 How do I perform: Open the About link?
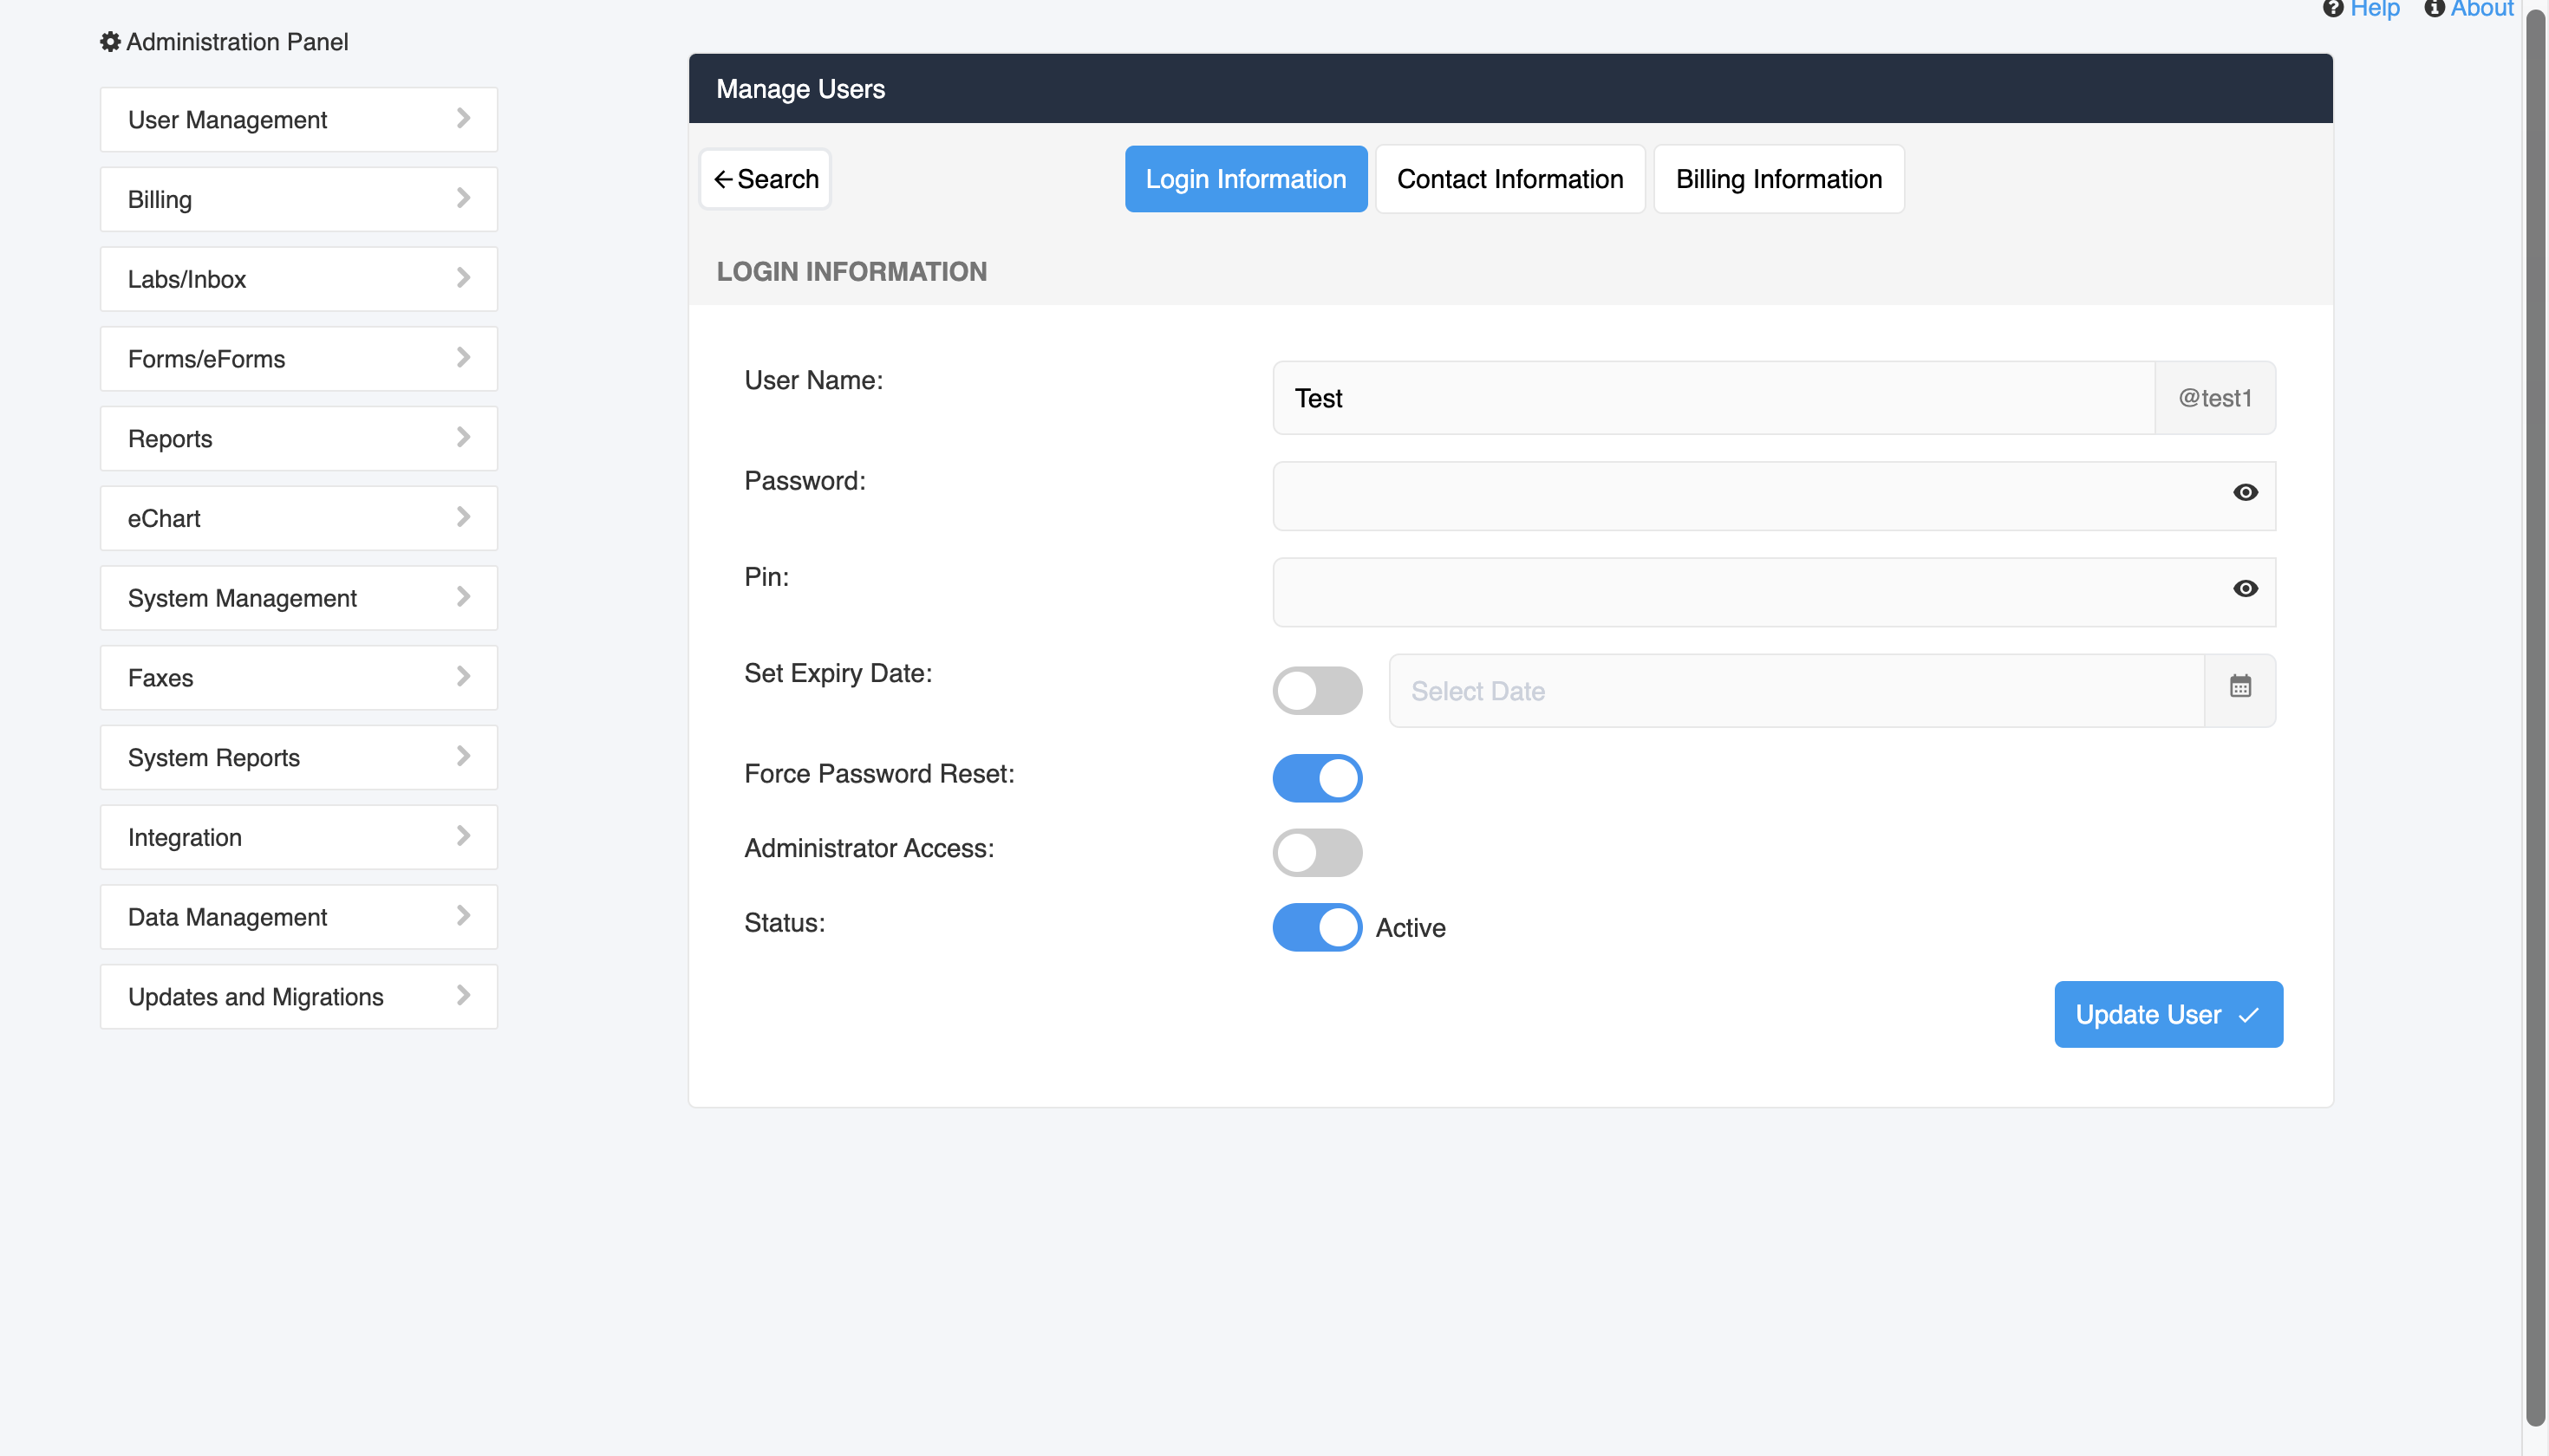(x=2481, y=9)
